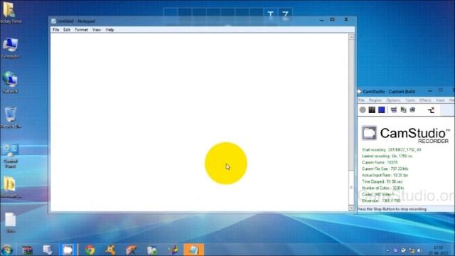Toggle the CamStudio toggle-view toolbar icon
Image resolution: width=455 pixels, height=256 pixels.
394,110
